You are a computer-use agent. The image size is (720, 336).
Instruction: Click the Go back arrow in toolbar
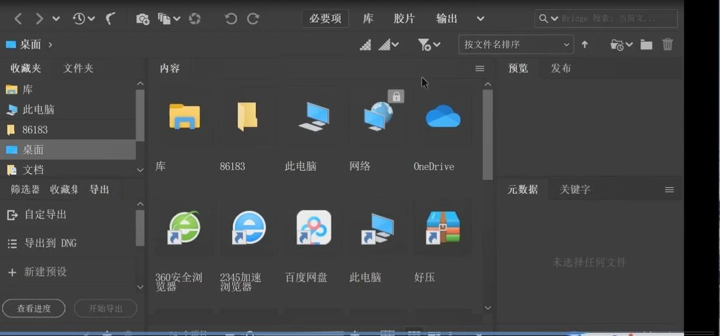(x=18, y=19)
